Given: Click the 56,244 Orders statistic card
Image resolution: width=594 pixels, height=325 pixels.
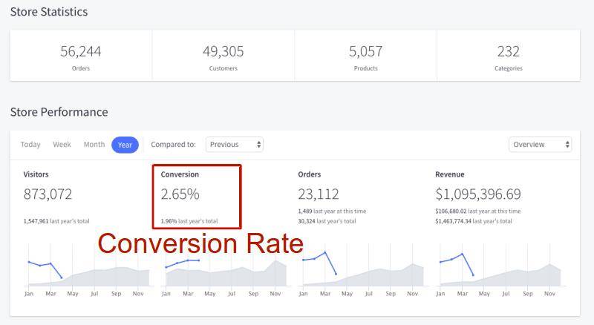Looking at the screenshot, I should [81, 56].
